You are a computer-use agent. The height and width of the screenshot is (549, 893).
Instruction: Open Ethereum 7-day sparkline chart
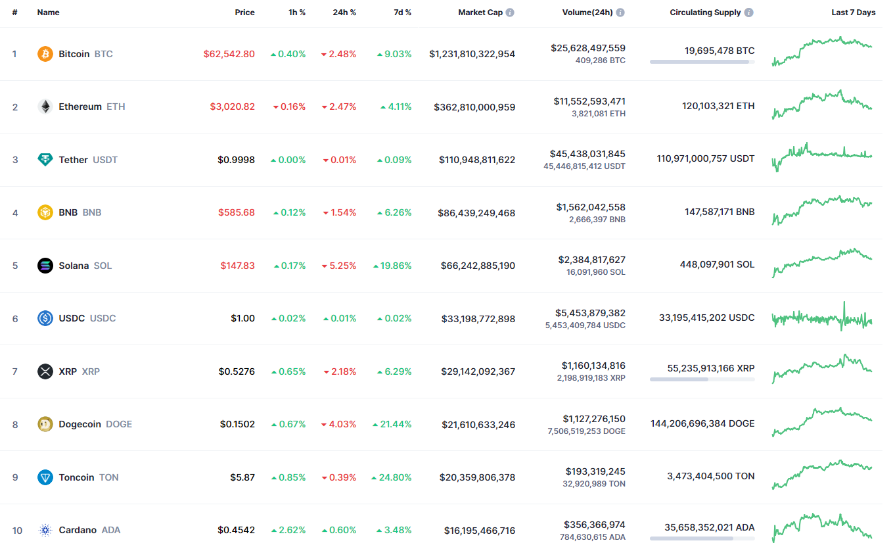(x=822, y=105)
